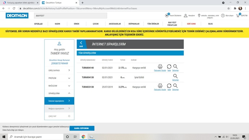This screenshot has width=249, height=140.
Task: Click the Decathlon logo
Action: coord(17,16)
